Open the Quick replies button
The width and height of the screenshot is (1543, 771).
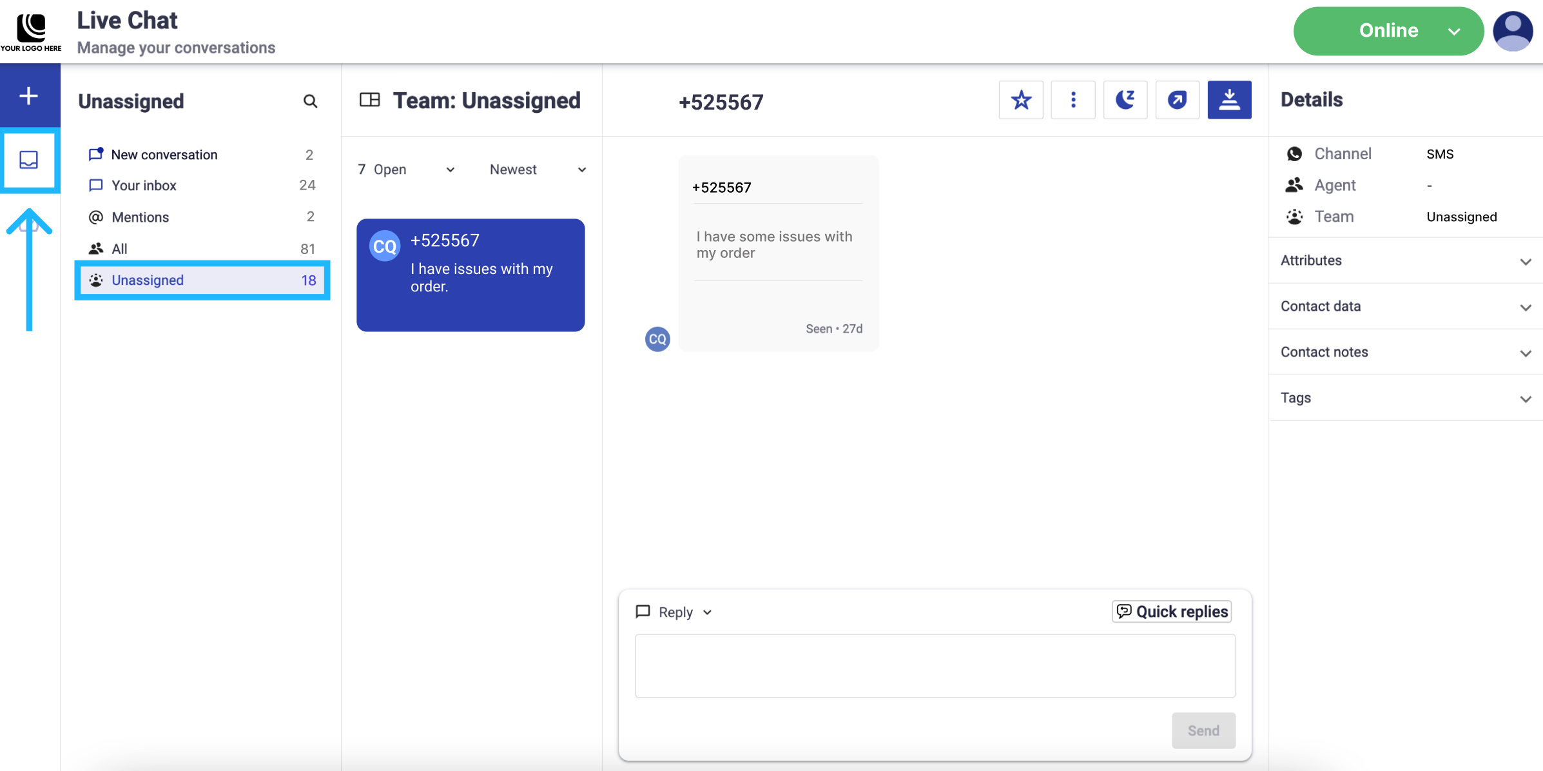[x=1172, y=611]
